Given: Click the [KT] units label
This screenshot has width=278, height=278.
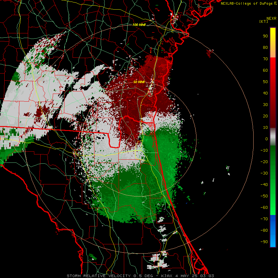Looking at the screenshot, I should click(x=263, y=21).
